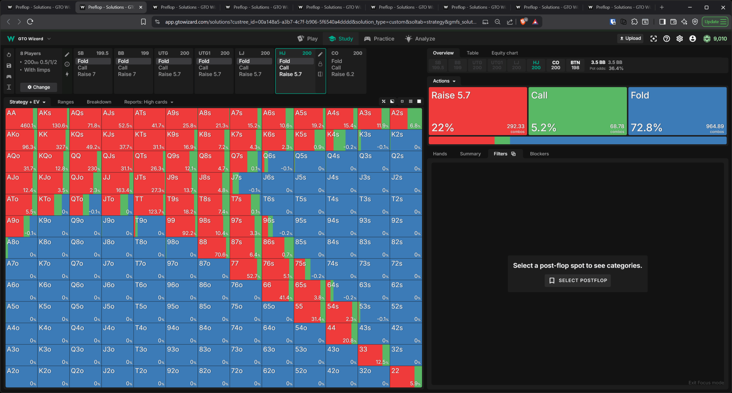Image resolution: width=732 pixels, height=393 pixels.
Task: Switch to the Blockers tab
Action: [539, 154]
